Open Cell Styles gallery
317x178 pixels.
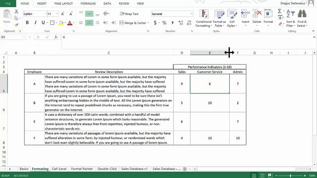tap(232, 18)
